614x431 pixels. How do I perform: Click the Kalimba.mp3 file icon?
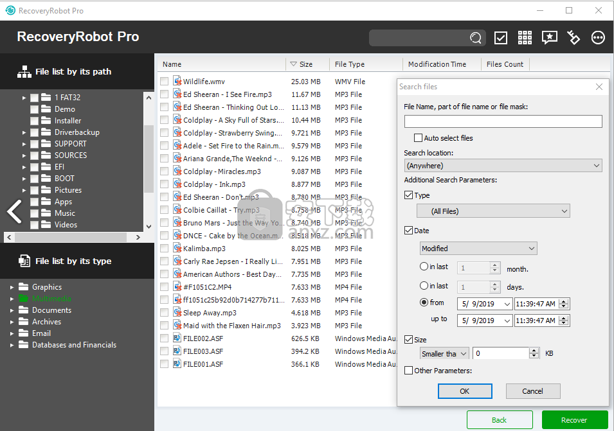(x=177, y=248)
